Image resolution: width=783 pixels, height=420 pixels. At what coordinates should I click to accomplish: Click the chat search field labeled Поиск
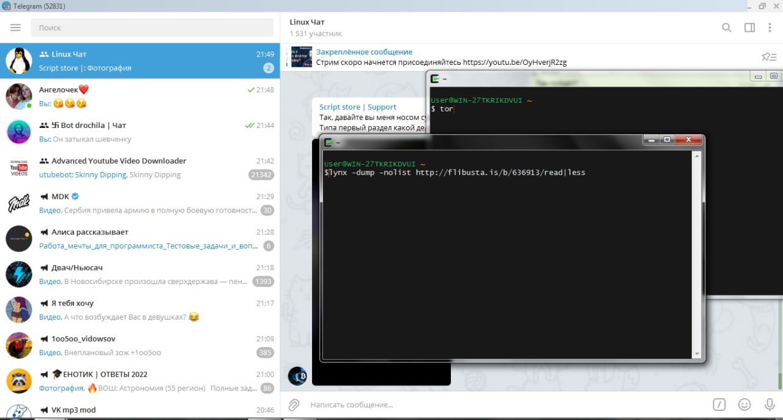tap(152, 28)
